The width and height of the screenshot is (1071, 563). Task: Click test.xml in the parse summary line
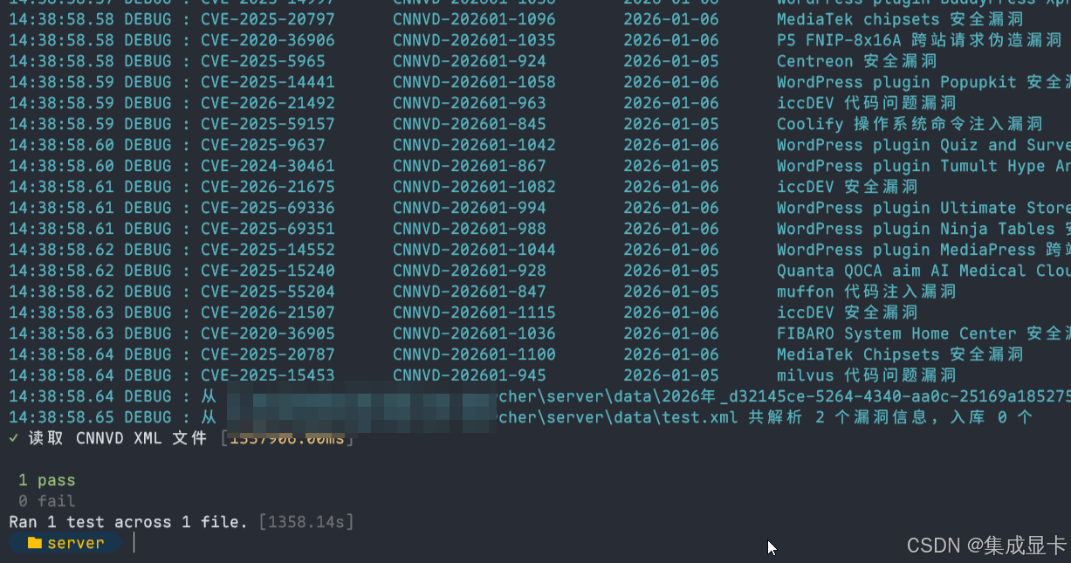(x=700, y=417)
